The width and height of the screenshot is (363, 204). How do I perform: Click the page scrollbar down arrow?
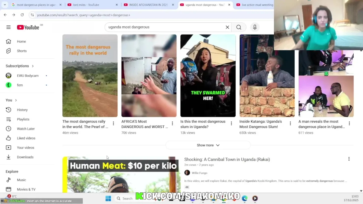(361, 191)
